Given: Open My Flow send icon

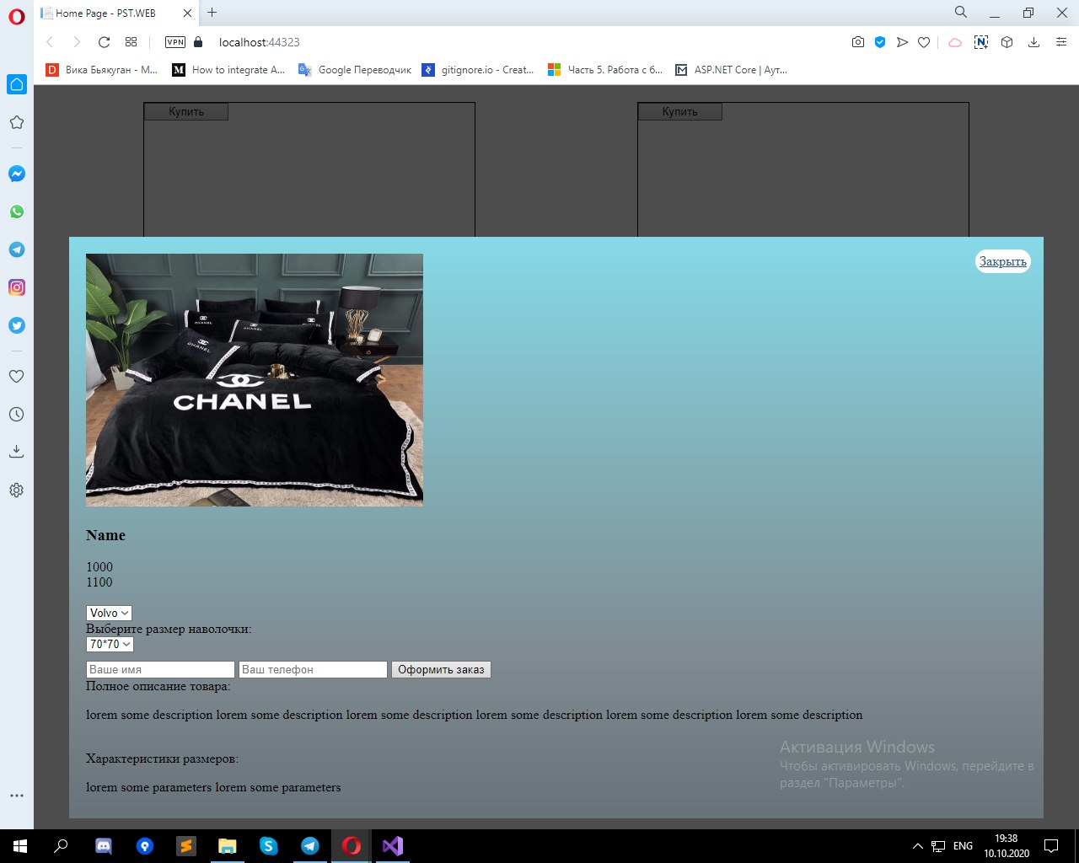Looking at the screenshot, I should pyautogui.click(x=902, y=42).
